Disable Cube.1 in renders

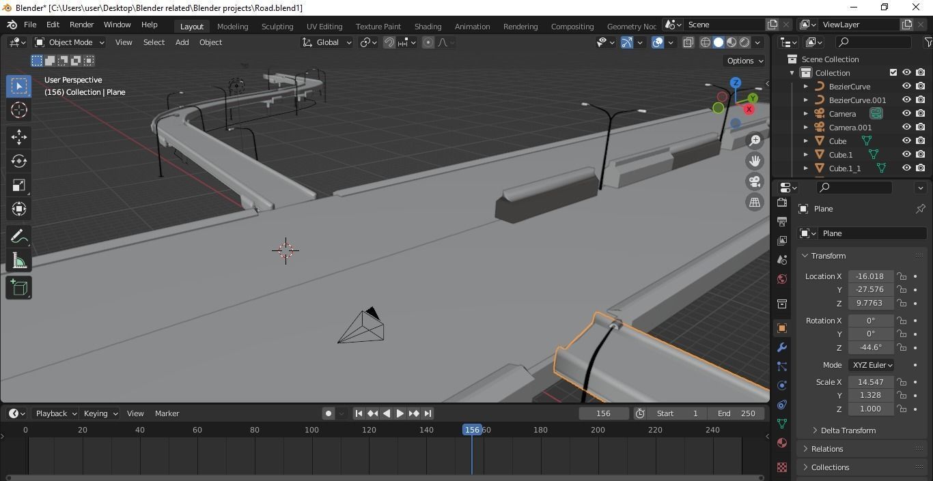coord(921,155)
